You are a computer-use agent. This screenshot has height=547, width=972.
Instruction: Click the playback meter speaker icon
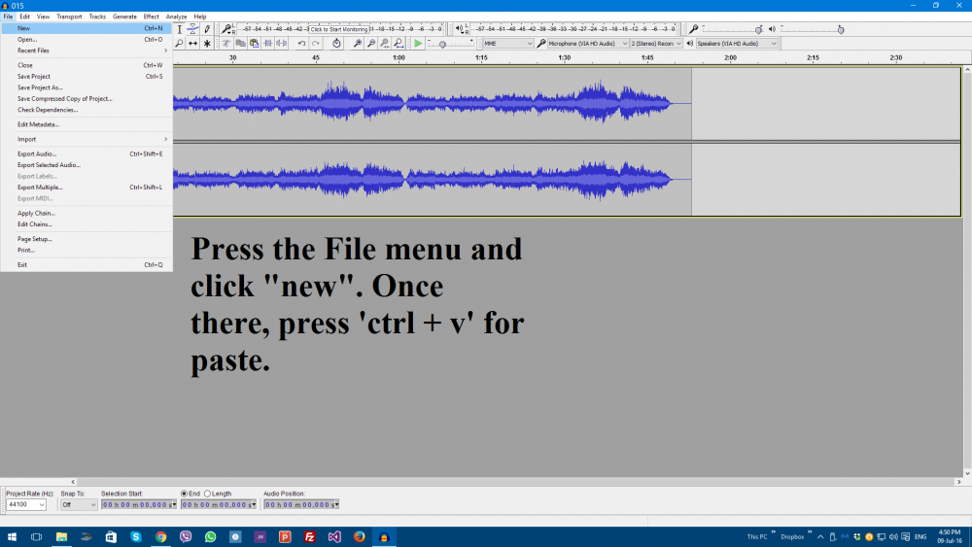pyautogui.click(x=460, y=28)
